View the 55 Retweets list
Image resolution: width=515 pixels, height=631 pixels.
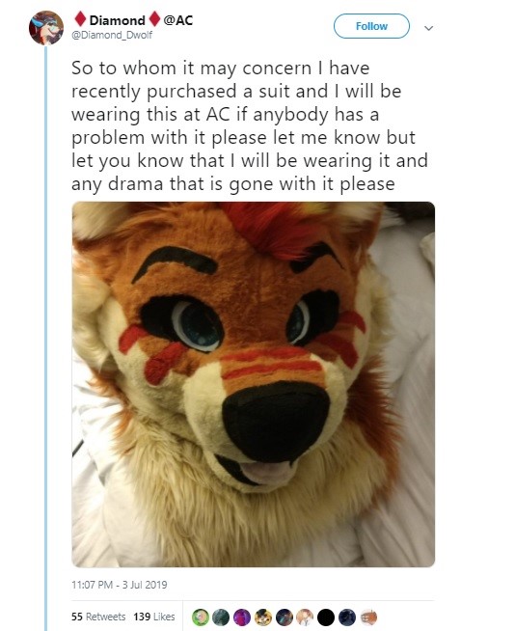coord(98,617)
